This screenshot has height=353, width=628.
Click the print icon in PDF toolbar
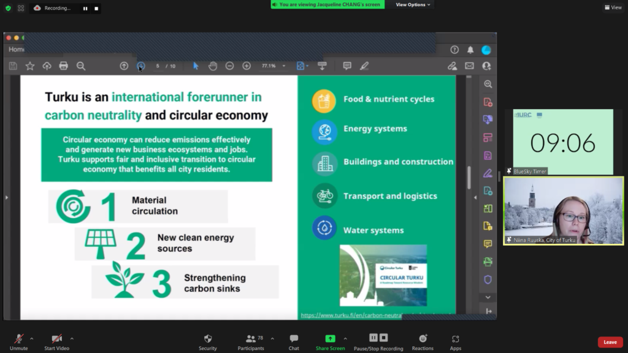tap(63, 66)
